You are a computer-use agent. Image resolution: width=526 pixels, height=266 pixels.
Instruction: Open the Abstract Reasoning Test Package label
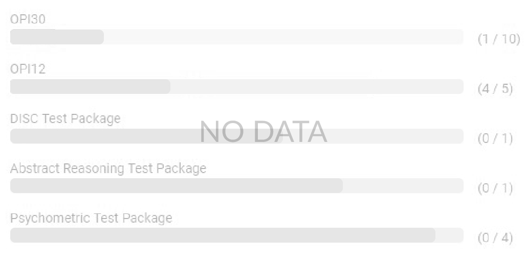pos(108,168)
